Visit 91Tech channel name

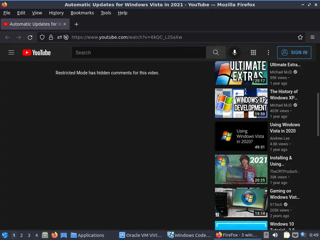click(276, 204)
